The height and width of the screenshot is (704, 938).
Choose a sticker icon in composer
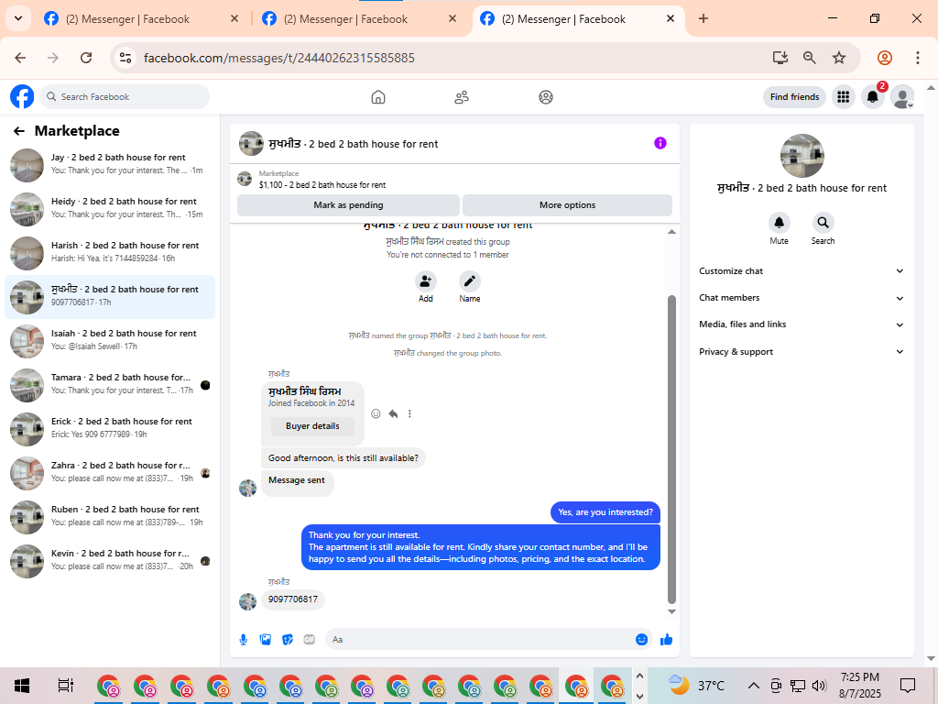[288, 640]
